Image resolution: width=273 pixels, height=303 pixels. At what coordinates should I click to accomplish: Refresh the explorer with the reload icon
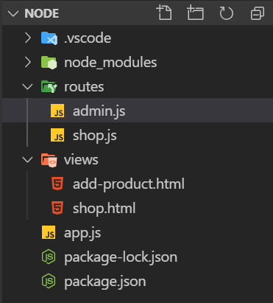tap(226, 13)
